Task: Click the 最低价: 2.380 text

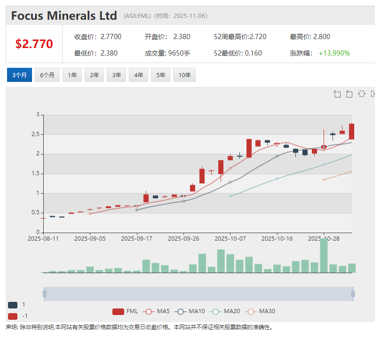Action: click(96, 53)
